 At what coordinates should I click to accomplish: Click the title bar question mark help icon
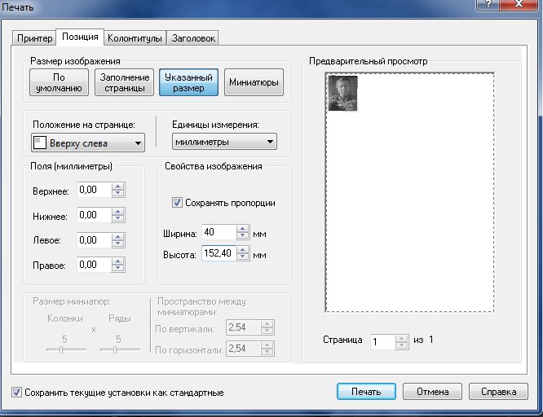(x=488, y=5)
